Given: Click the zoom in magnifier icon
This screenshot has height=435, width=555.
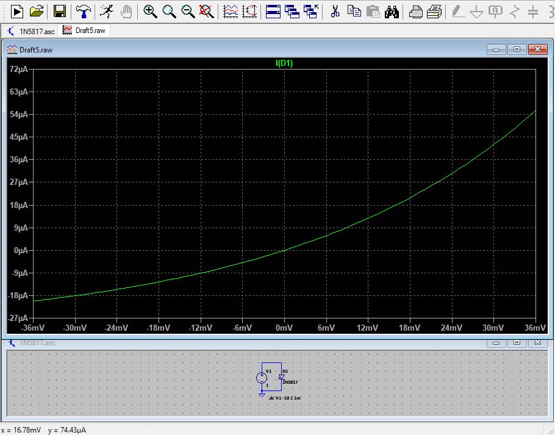Looking at the screenshot, I should point(150,11).
